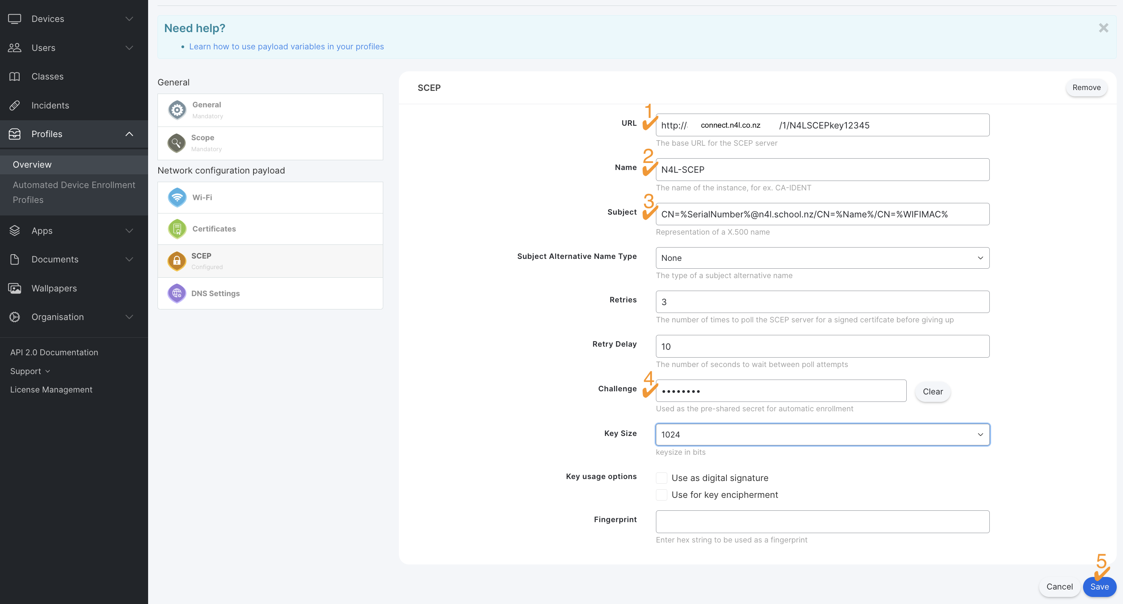Open the payload variables help link

click(286, 46)
